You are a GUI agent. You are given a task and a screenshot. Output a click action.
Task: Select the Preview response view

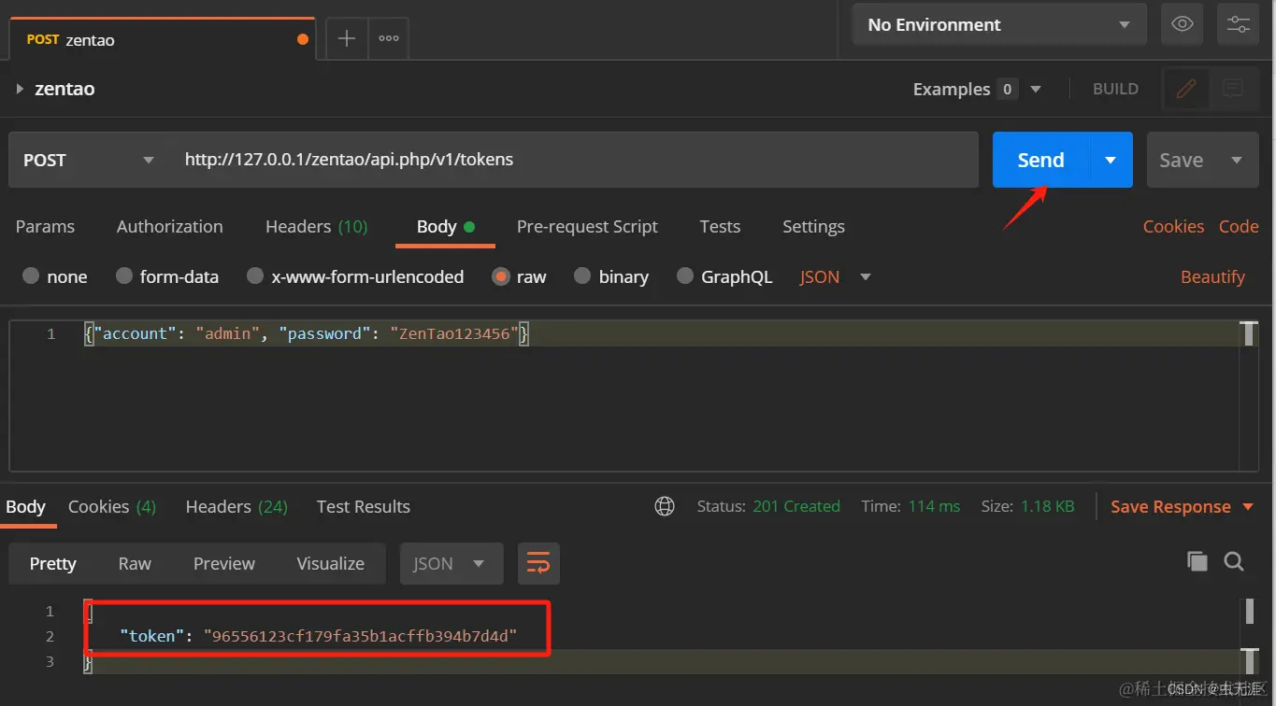[224, 563]
